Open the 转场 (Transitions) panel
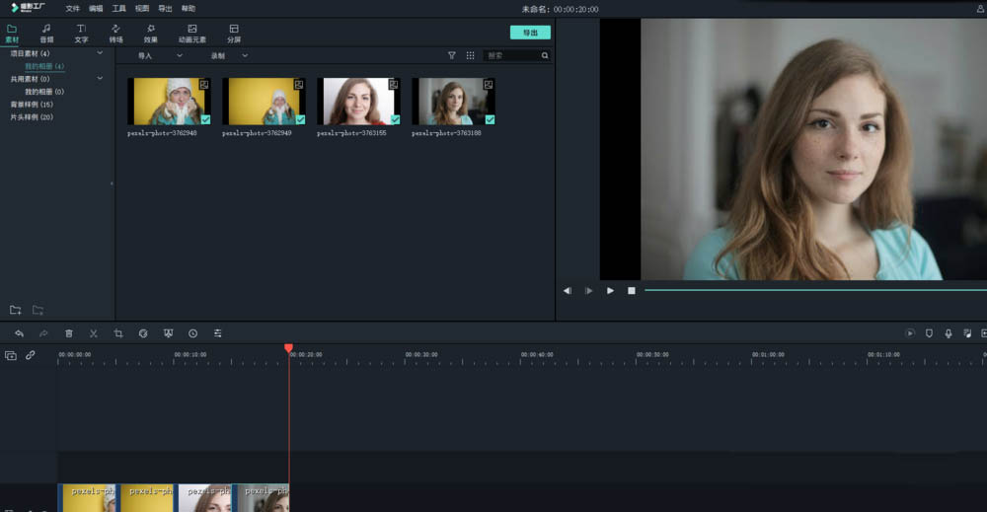Image resolution: width=987 pixels, height=512 pixels. 115,34
